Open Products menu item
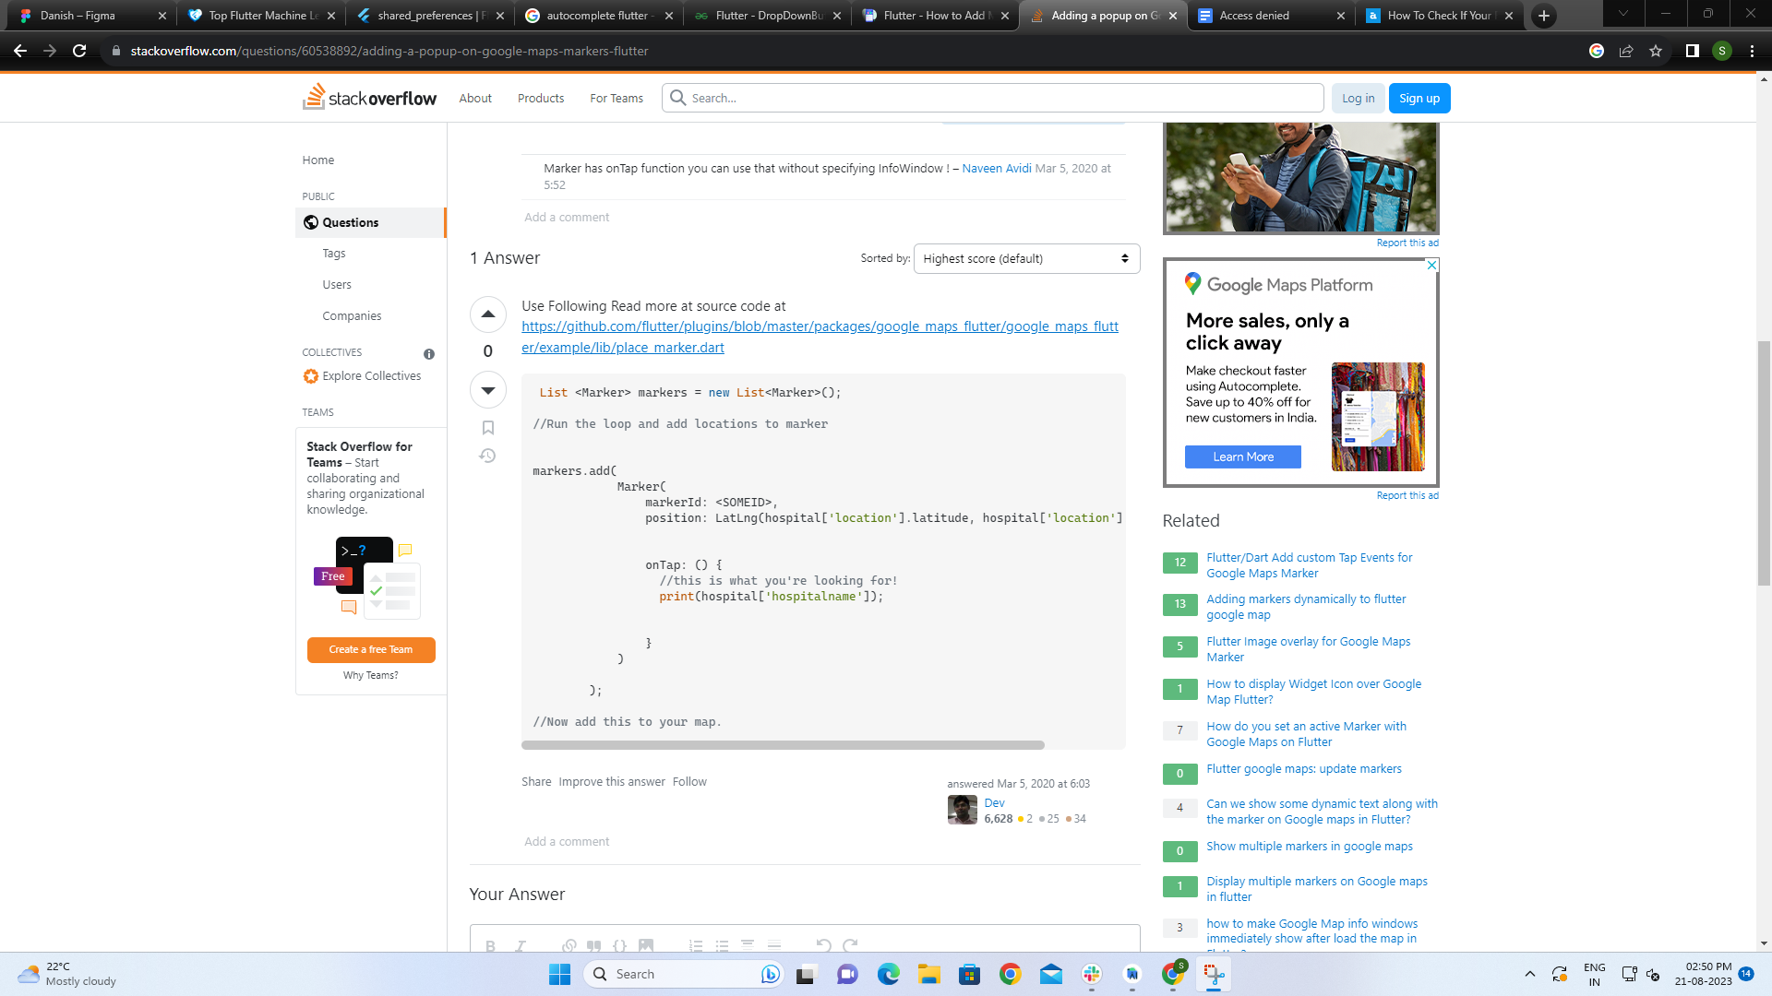 tap(540, 98)
